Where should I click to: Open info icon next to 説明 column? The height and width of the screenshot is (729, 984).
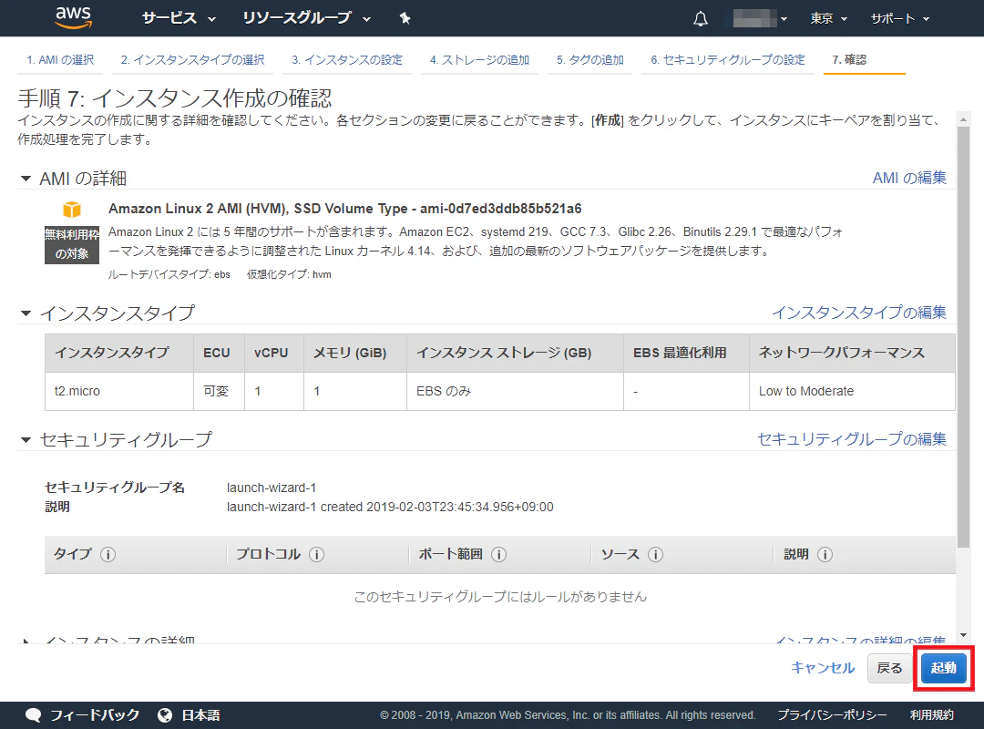825,554
